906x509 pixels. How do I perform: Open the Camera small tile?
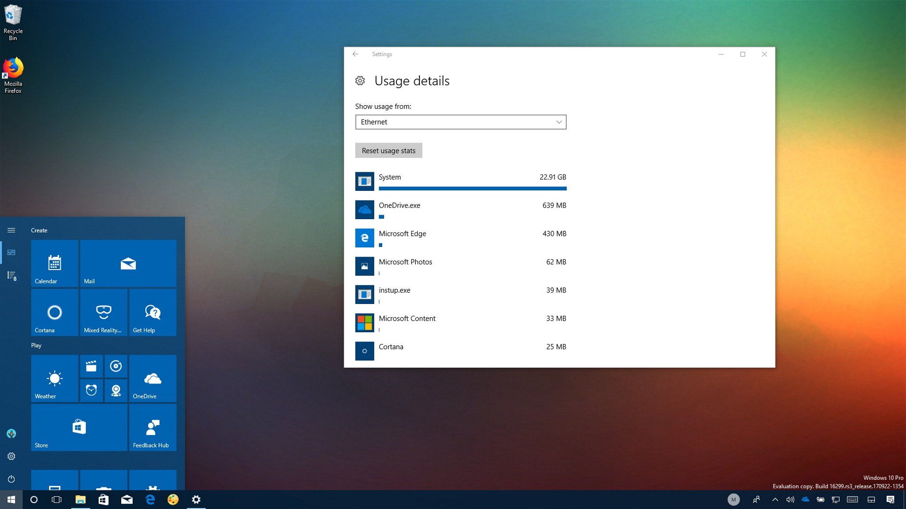point(116,391)
